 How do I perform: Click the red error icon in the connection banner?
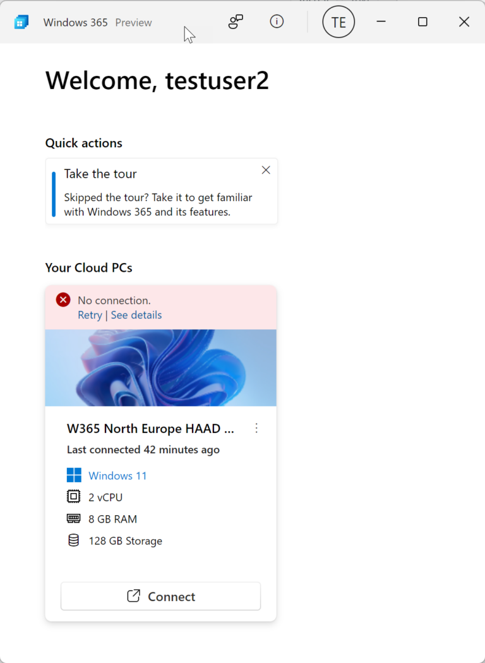(63, 300)
